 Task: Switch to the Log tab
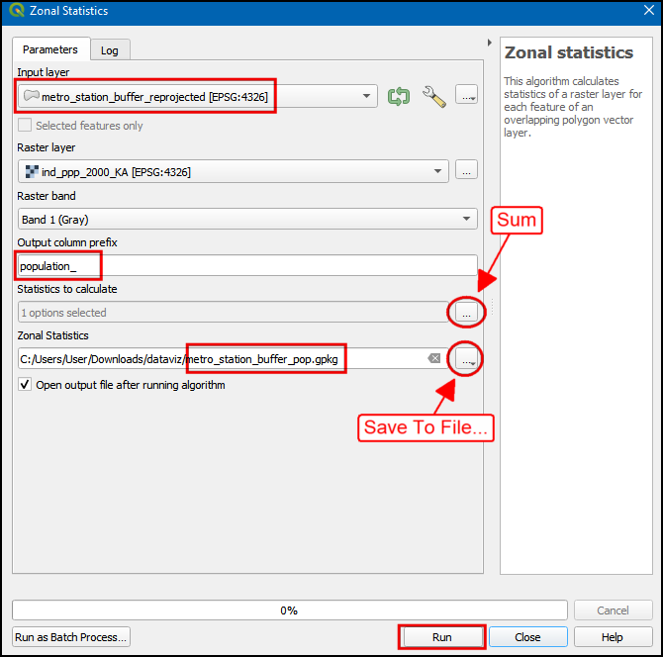click(110, 50)
